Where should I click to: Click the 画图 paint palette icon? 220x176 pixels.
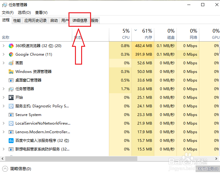(11, 63)
